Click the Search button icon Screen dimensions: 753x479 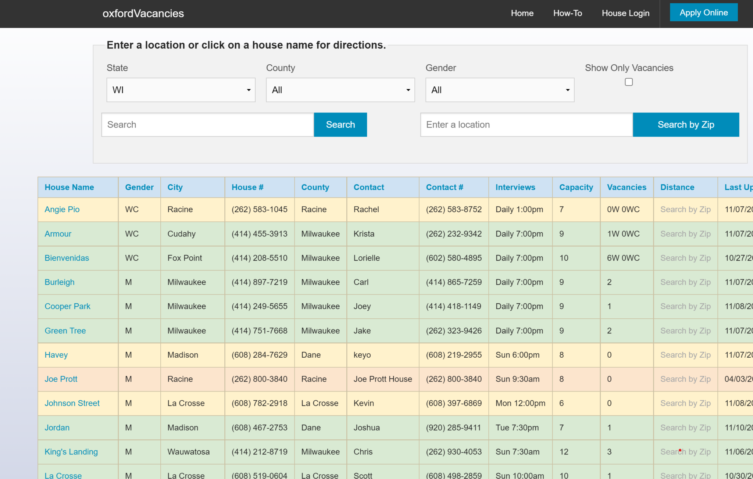340,125
